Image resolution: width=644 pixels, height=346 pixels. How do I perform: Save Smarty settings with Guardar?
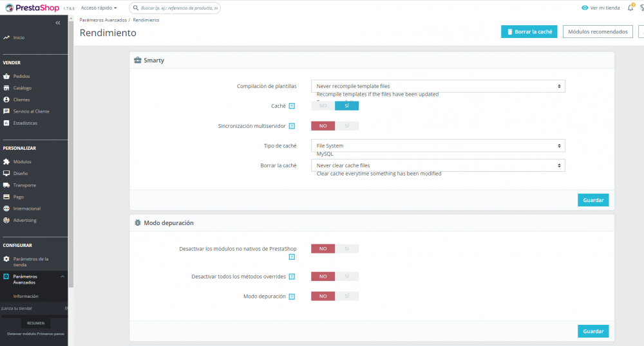coord(593,200)
